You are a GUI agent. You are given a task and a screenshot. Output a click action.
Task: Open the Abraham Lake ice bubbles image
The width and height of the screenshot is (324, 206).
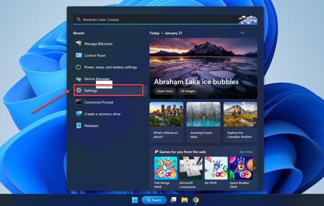pyautogui.click(x=203, y=68)
